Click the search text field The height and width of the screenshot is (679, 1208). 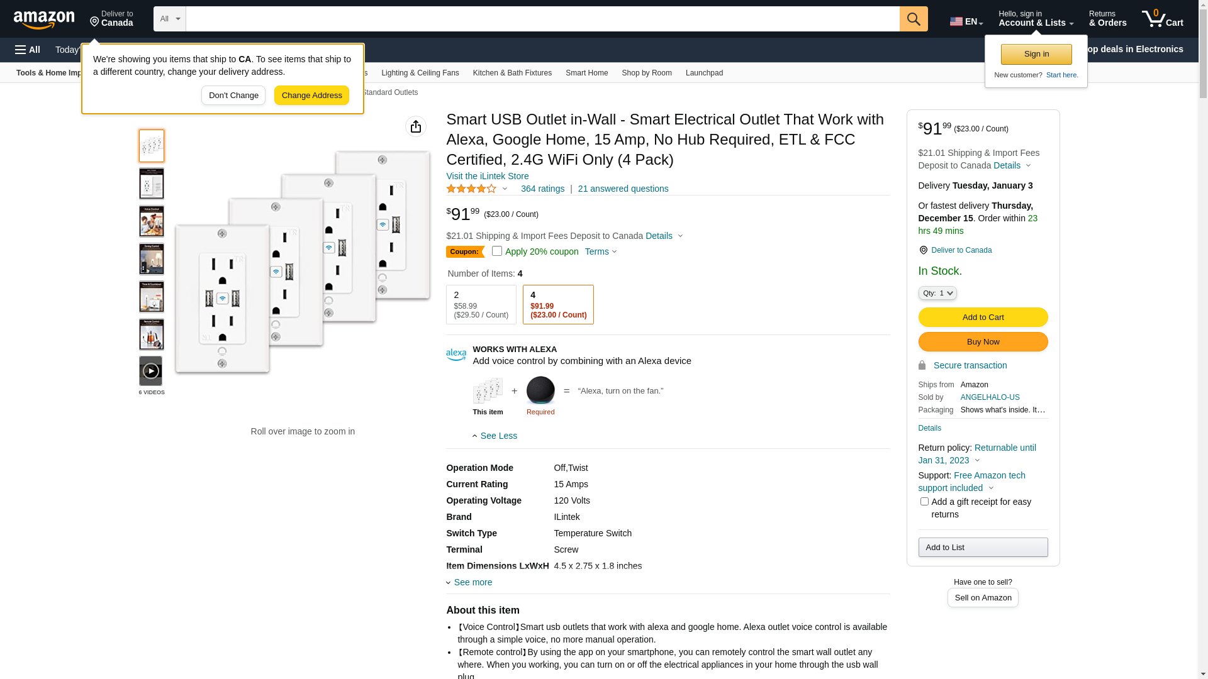(x=542, y=19)
